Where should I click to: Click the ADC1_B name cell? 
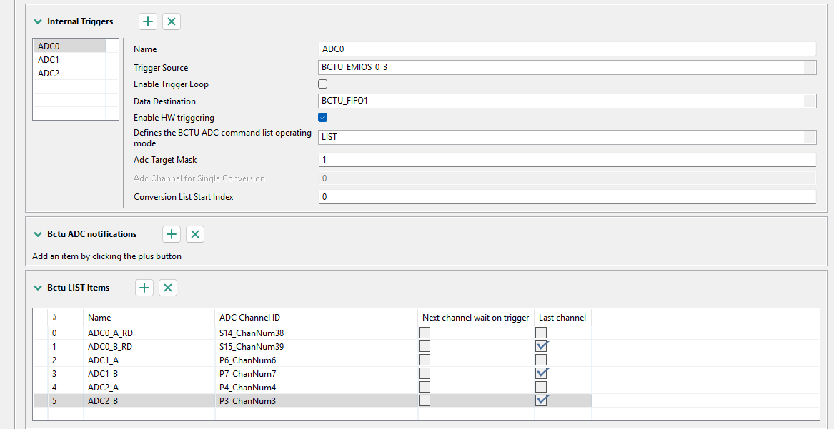(149, 374)
